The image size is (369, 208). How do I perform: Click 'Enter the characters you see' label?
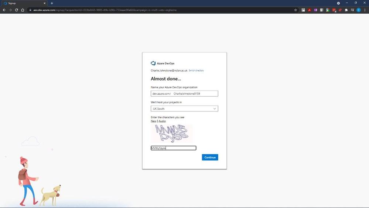168,117
